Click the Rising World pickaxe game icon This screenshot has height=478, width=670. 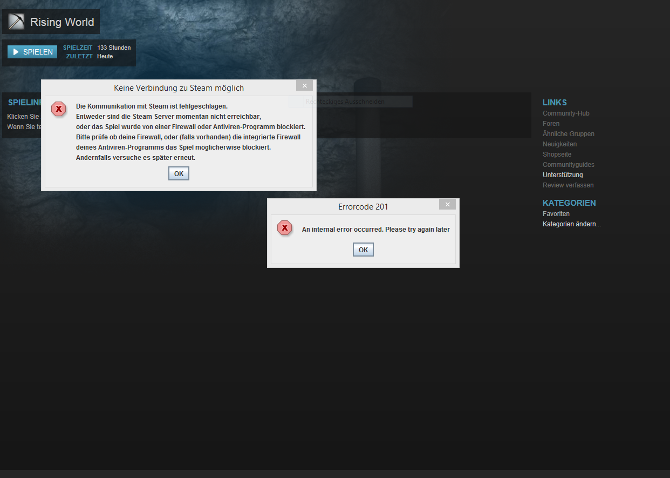(x=16, y=22)
